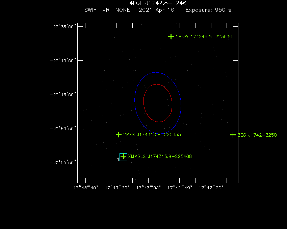Screen dimensions: 287x229
Task: Click the 1BMW 174245.5-223630 cross marker
Action: (171, 36)
